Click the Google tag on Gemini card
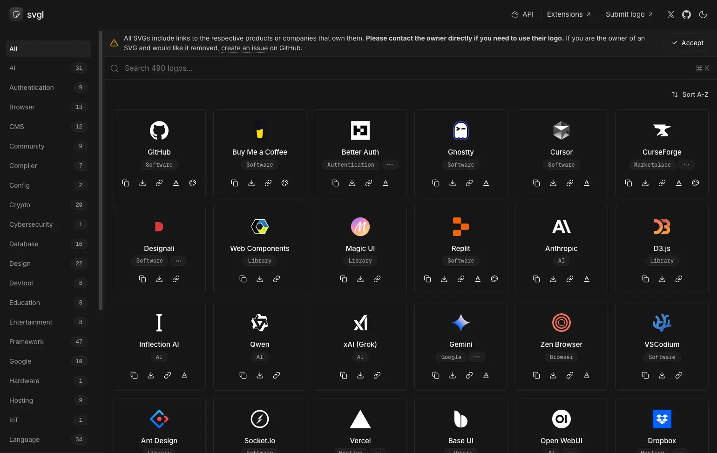The height and width of the screenshot is (453, 717). (451, 357)
